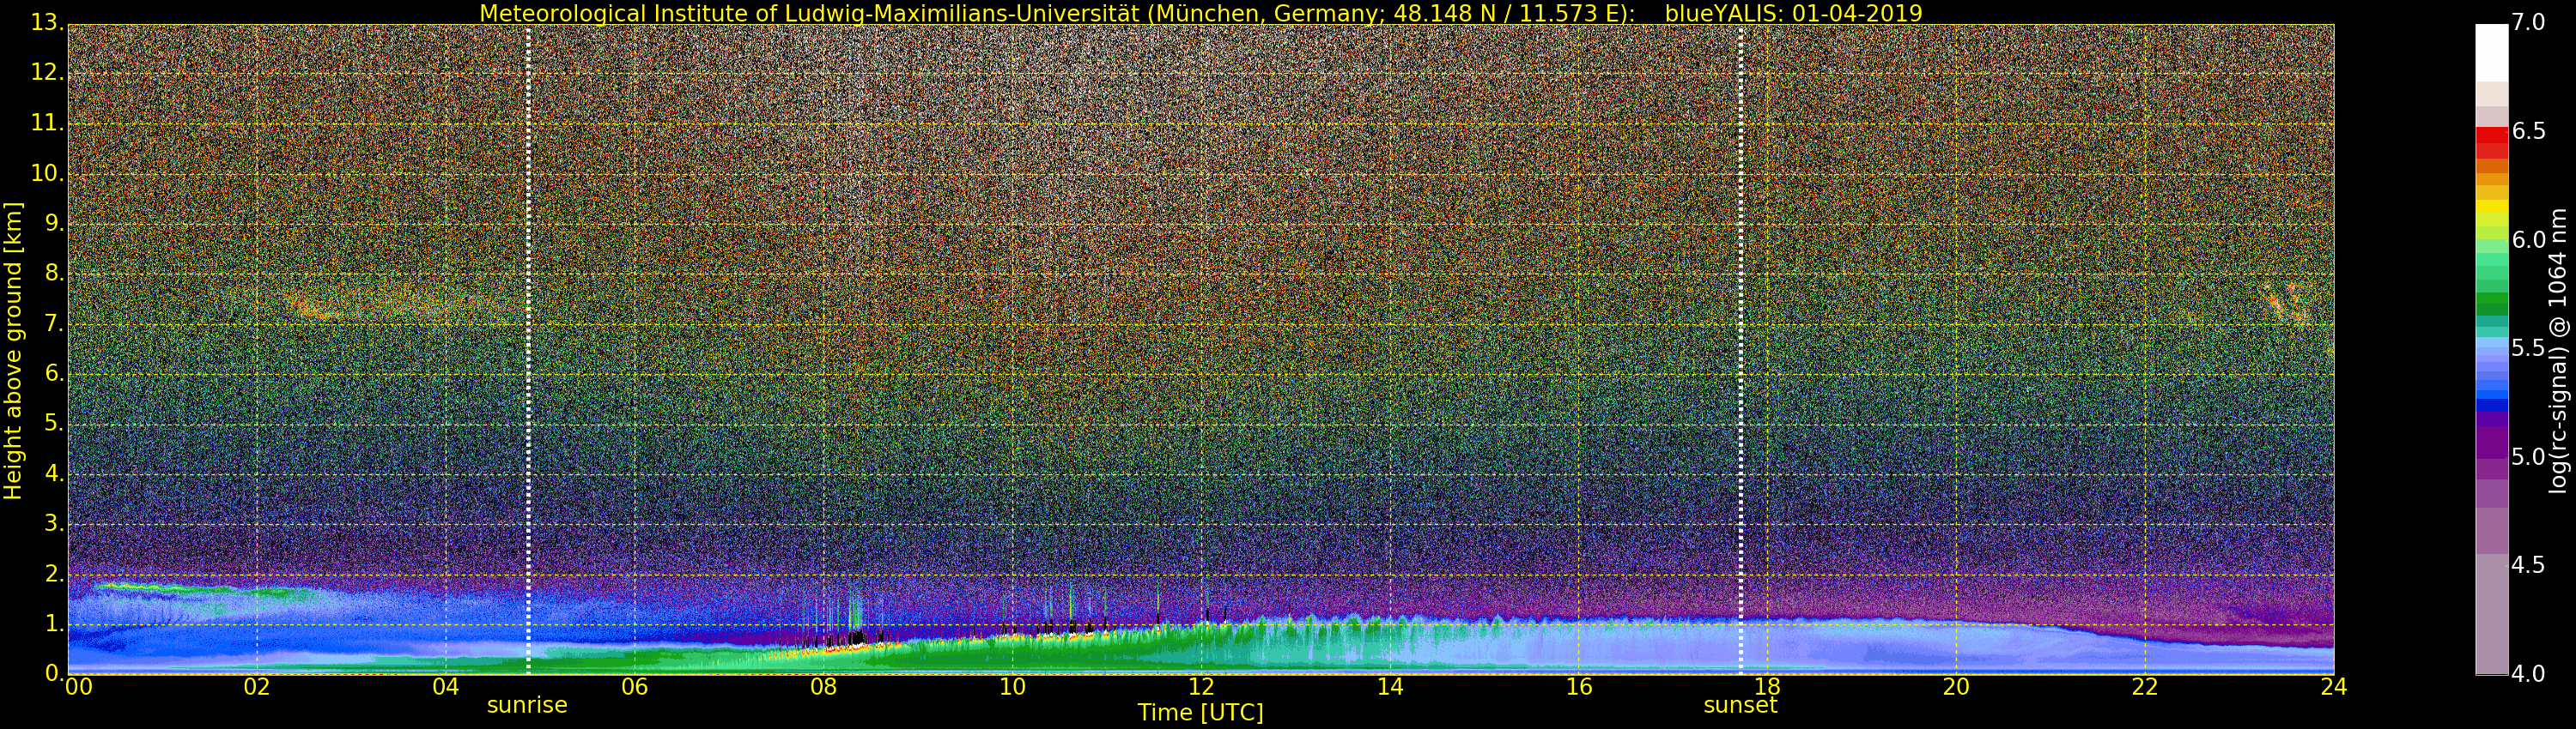Click the height axis tick label 11
This screenshot has height=729, width=2576.
[47, 124]
